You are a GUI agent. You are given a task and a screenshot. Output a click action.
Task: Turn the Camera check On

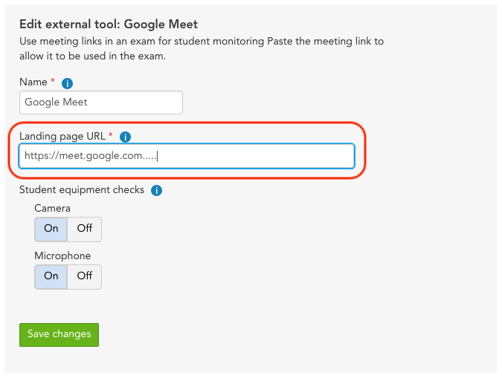click(51, 229)
